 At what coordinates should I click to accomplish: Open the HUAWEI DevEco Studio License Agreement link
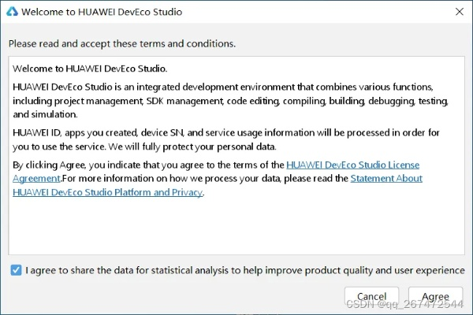point(352,165)
